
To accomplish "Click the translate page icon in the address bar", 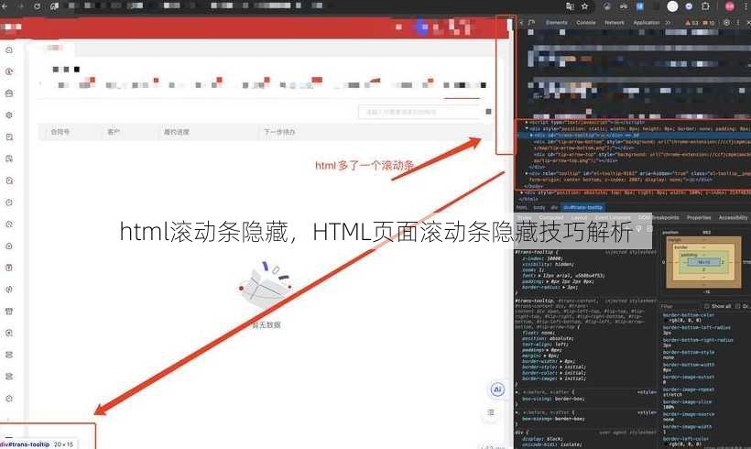I will click(570, 6).
